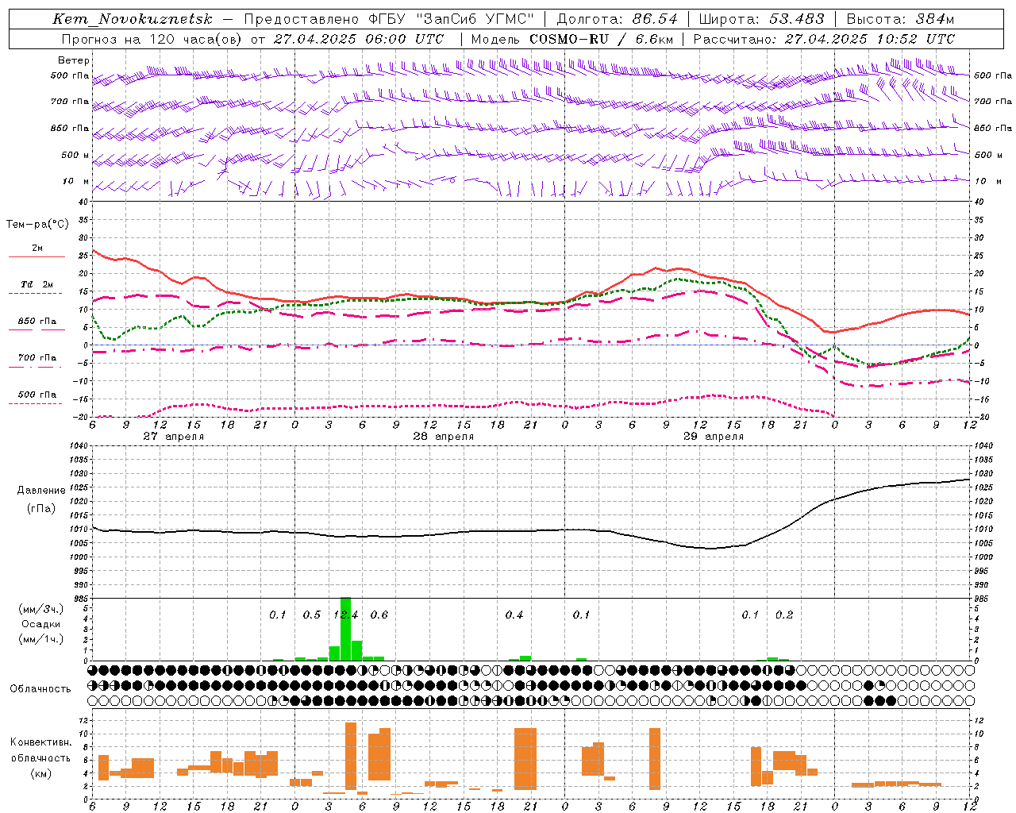Click the computed time 27.04.2025 10:52 UTC

[869, 39]
